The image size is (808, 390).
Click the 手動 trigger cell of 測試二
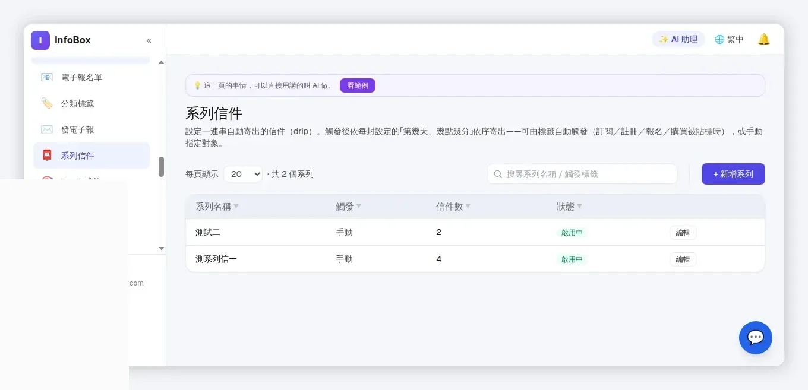344,233
